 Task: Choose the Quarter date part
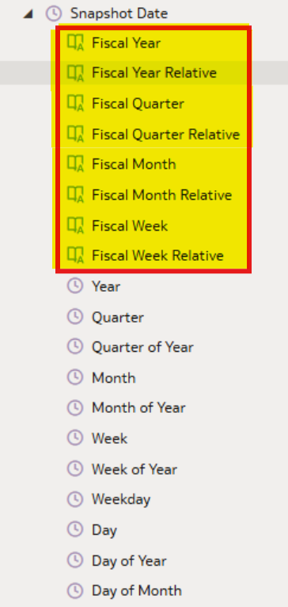tap(118, 318)
